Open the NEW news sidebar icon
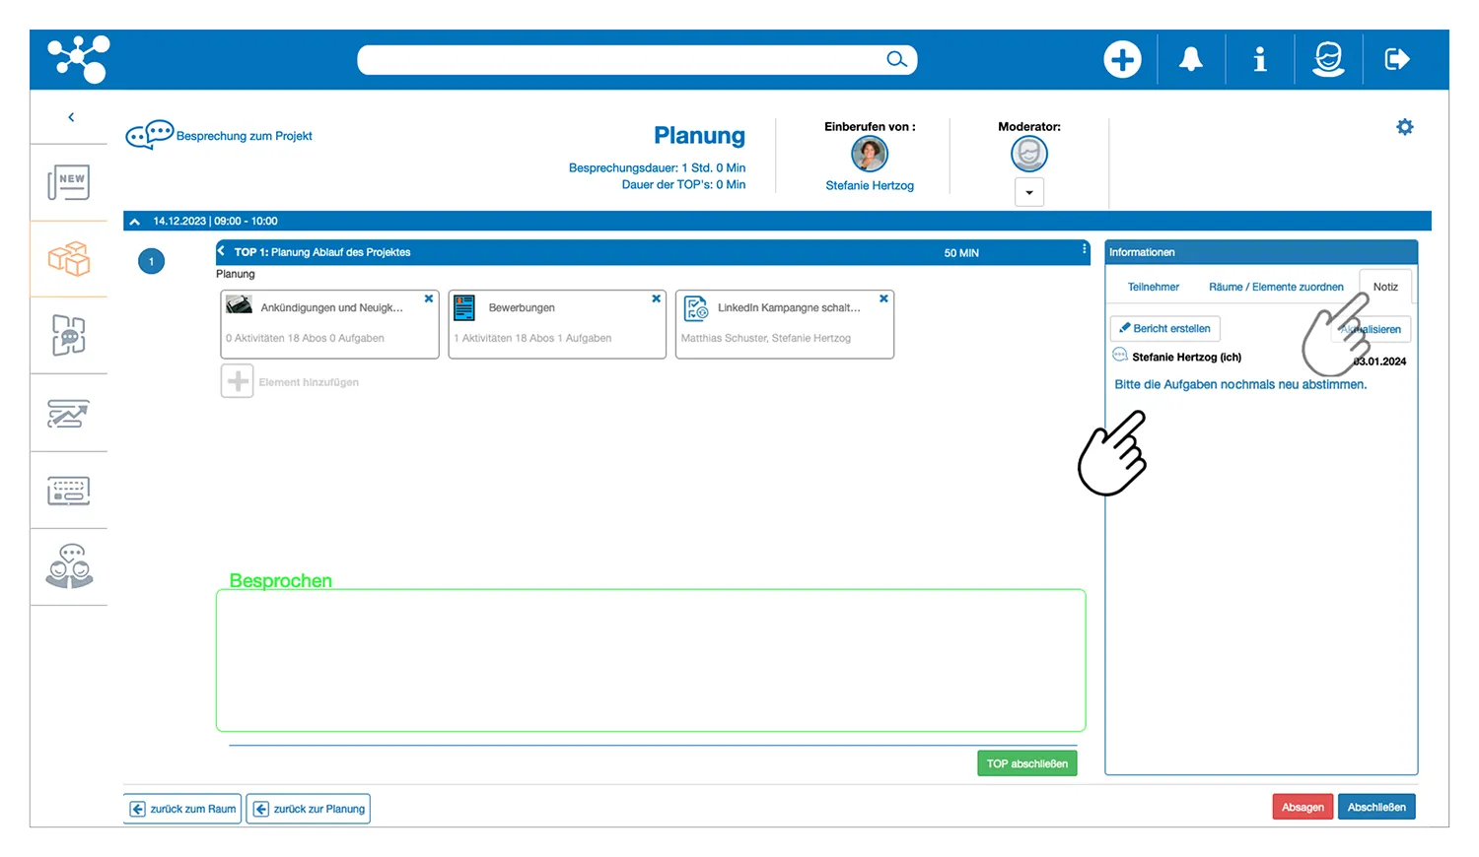Image resolution: width=1479 pixels, height=857 pixels. [69, 182]
